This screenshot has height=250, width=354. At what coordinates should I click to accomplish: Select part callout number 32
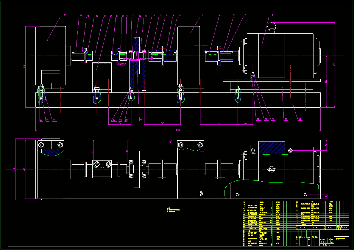pyautogui.click(x=273, y=120)
